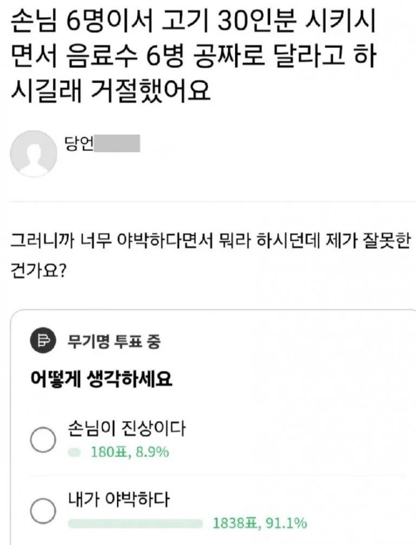Click the '내가 야박하다' option label
Viewport: 416px width, 545px height.
point(119,500)
